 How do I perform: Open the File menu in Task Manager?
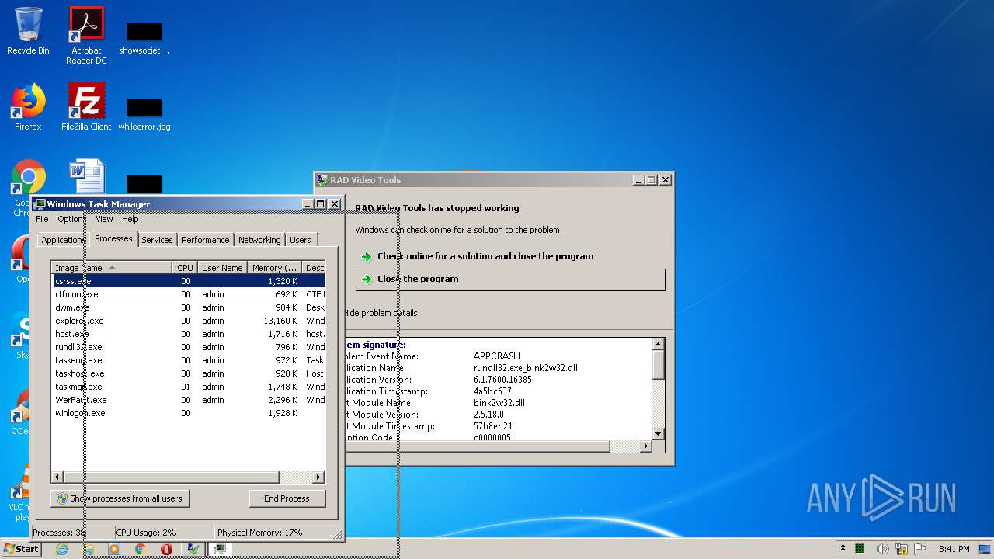pos(42,219)
